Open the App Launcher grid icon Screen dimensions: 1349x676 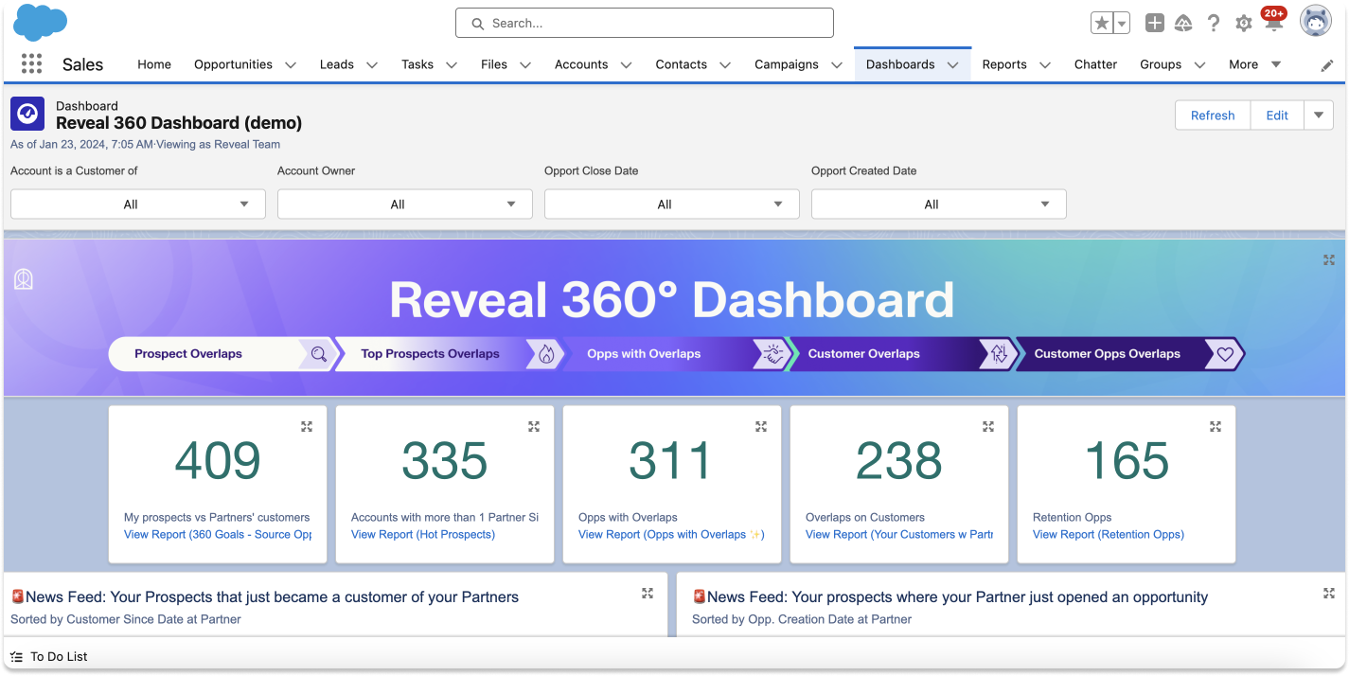coord(31,63)
